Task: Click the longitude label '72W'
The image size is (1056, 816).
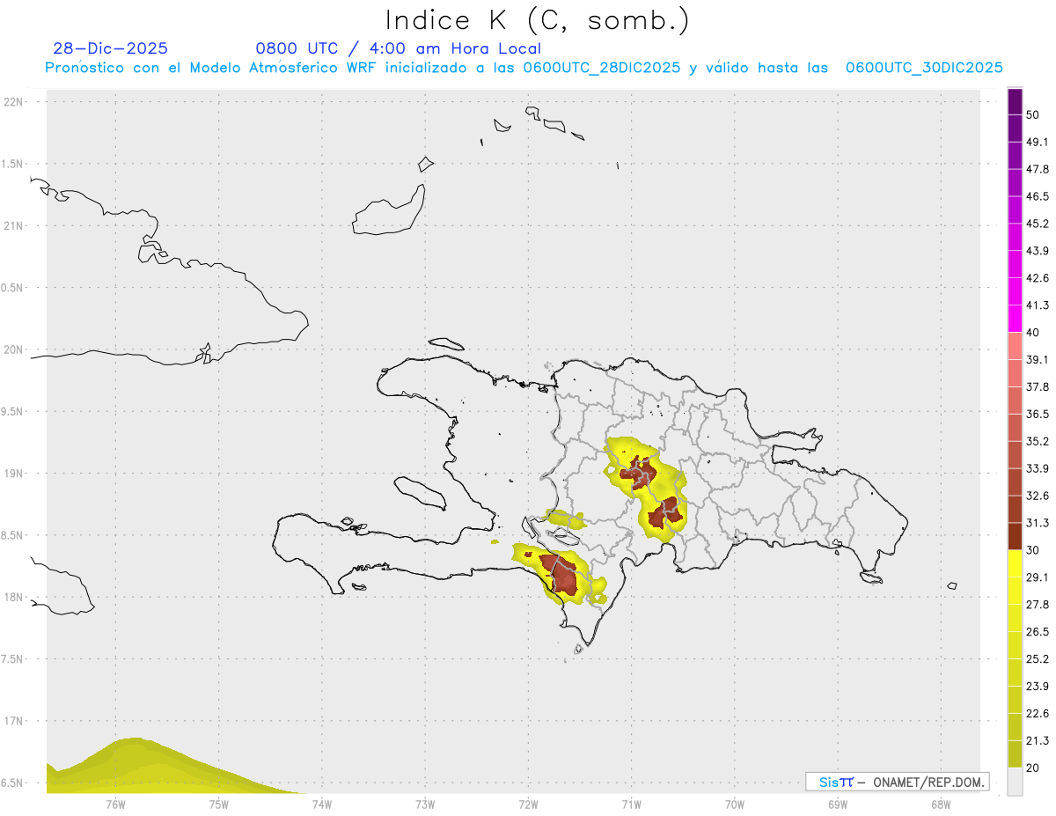Action: coord(528,804)
